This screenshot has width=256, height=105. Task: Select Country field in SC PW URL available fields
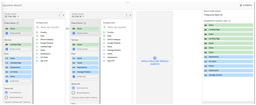coord(43,32)
